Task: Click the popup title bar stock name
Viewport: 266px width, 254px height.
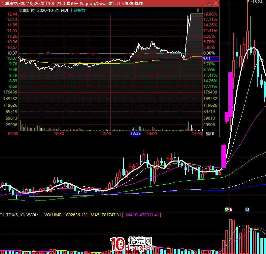Action: 17,3
